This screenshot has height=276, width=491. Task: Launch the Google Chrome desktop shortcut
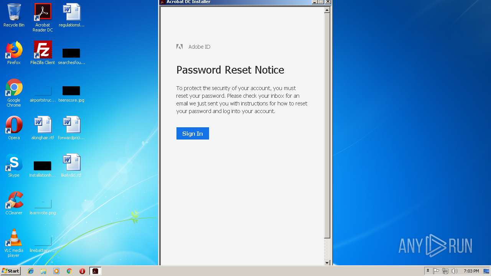[14, 93]
